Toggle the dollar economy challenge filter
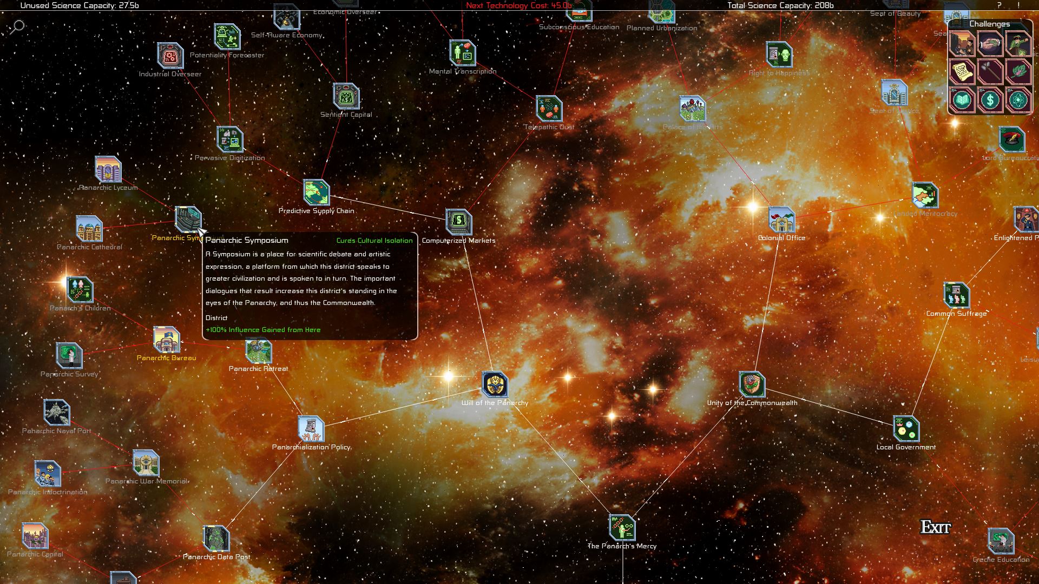The height and width of the screenshot is (584, 1039). [x=991, y=100]
